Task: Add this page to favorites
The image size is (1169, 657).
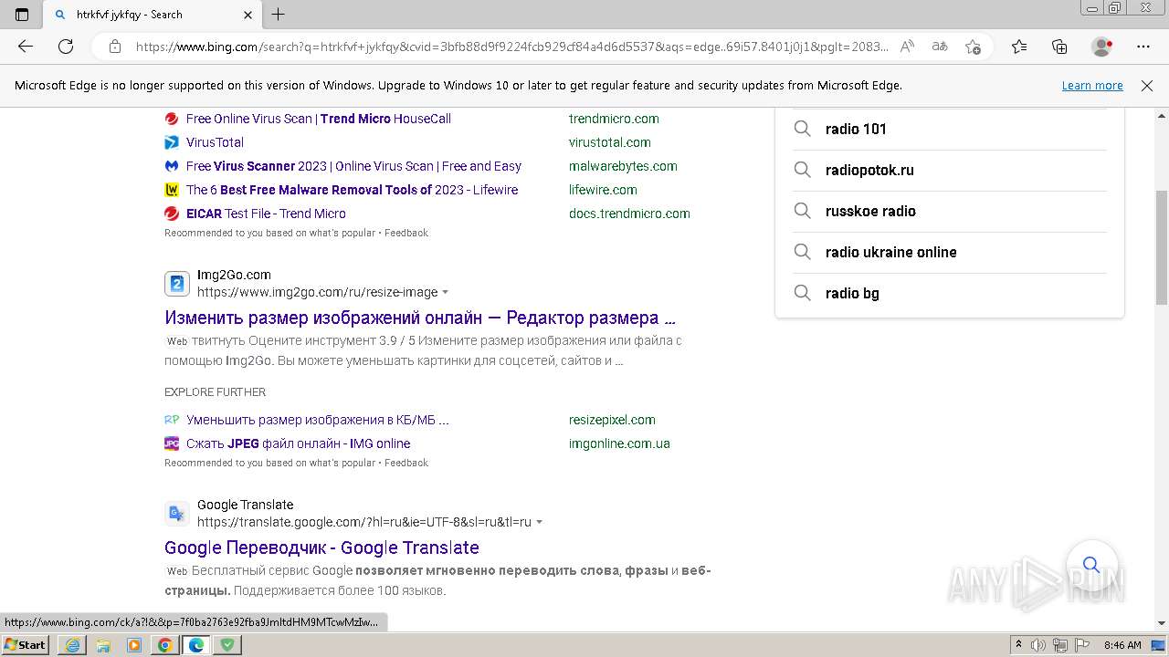Action: coord(973,47)
